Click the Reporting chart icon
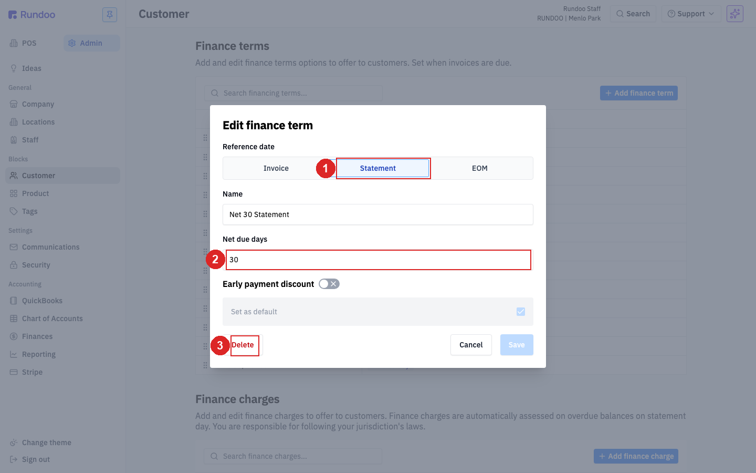This screenshot has height=473, width=756. 14,354
